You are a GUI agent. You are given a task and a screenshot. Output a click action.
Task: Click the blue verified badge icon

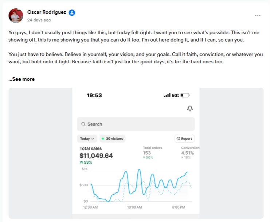72,12
